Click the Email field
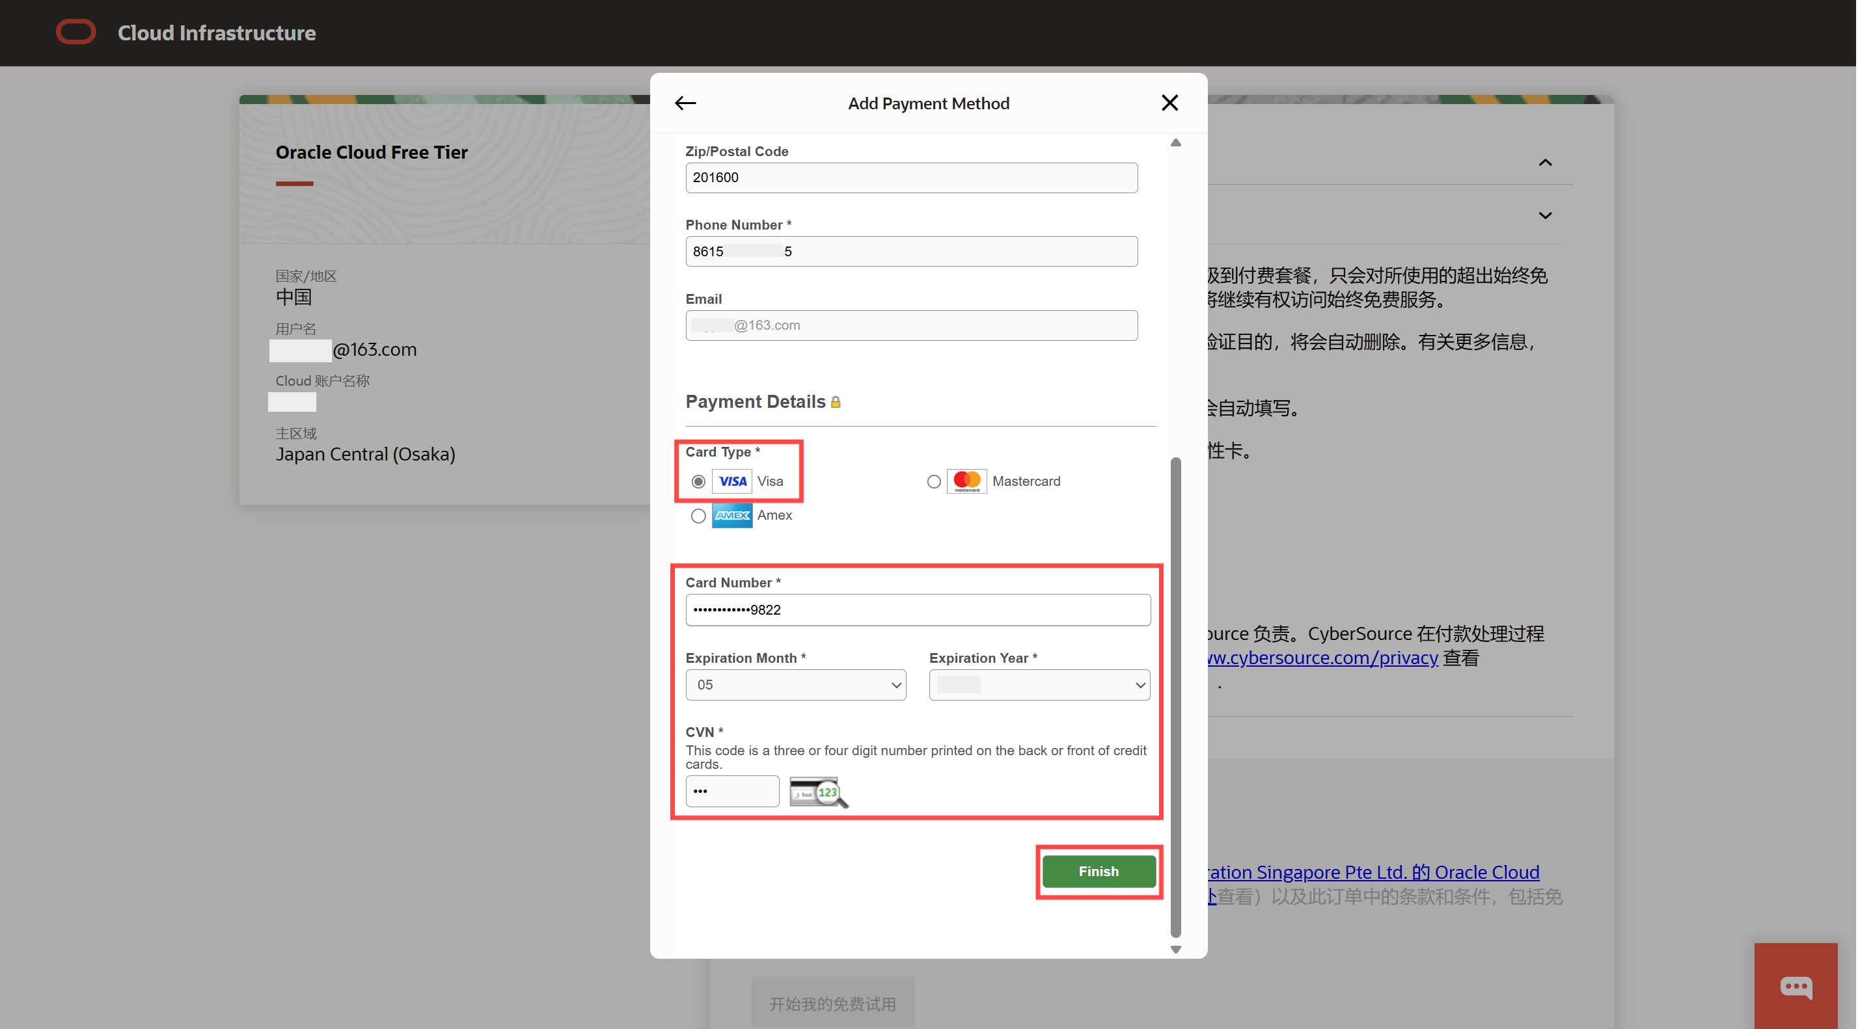1858x1029 pixels. 911,325
